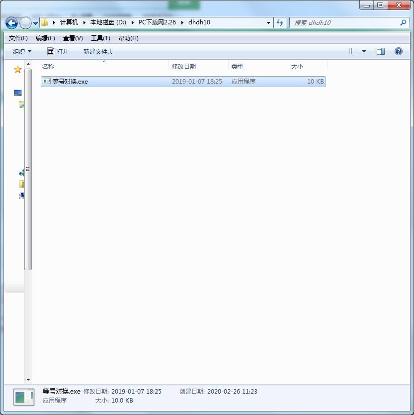Screen dimensions: 414x415
Task: Click the 等号对换.exe application icon in list
Action: pyautogui.click(x=47, y=81)
